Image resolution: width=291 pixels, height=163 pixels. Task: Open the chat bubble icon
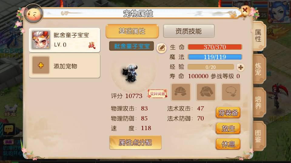click(x=8, y=129)
